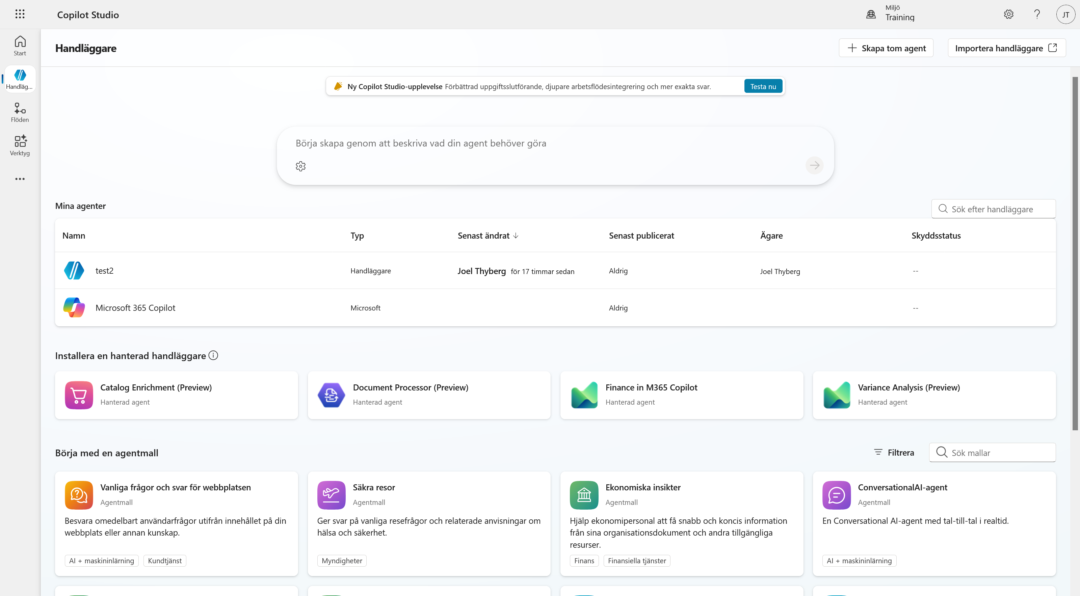Click the test2 agent icon
Image resolution: width=1080 pixels, height=596 pixels.
point(74,271)
